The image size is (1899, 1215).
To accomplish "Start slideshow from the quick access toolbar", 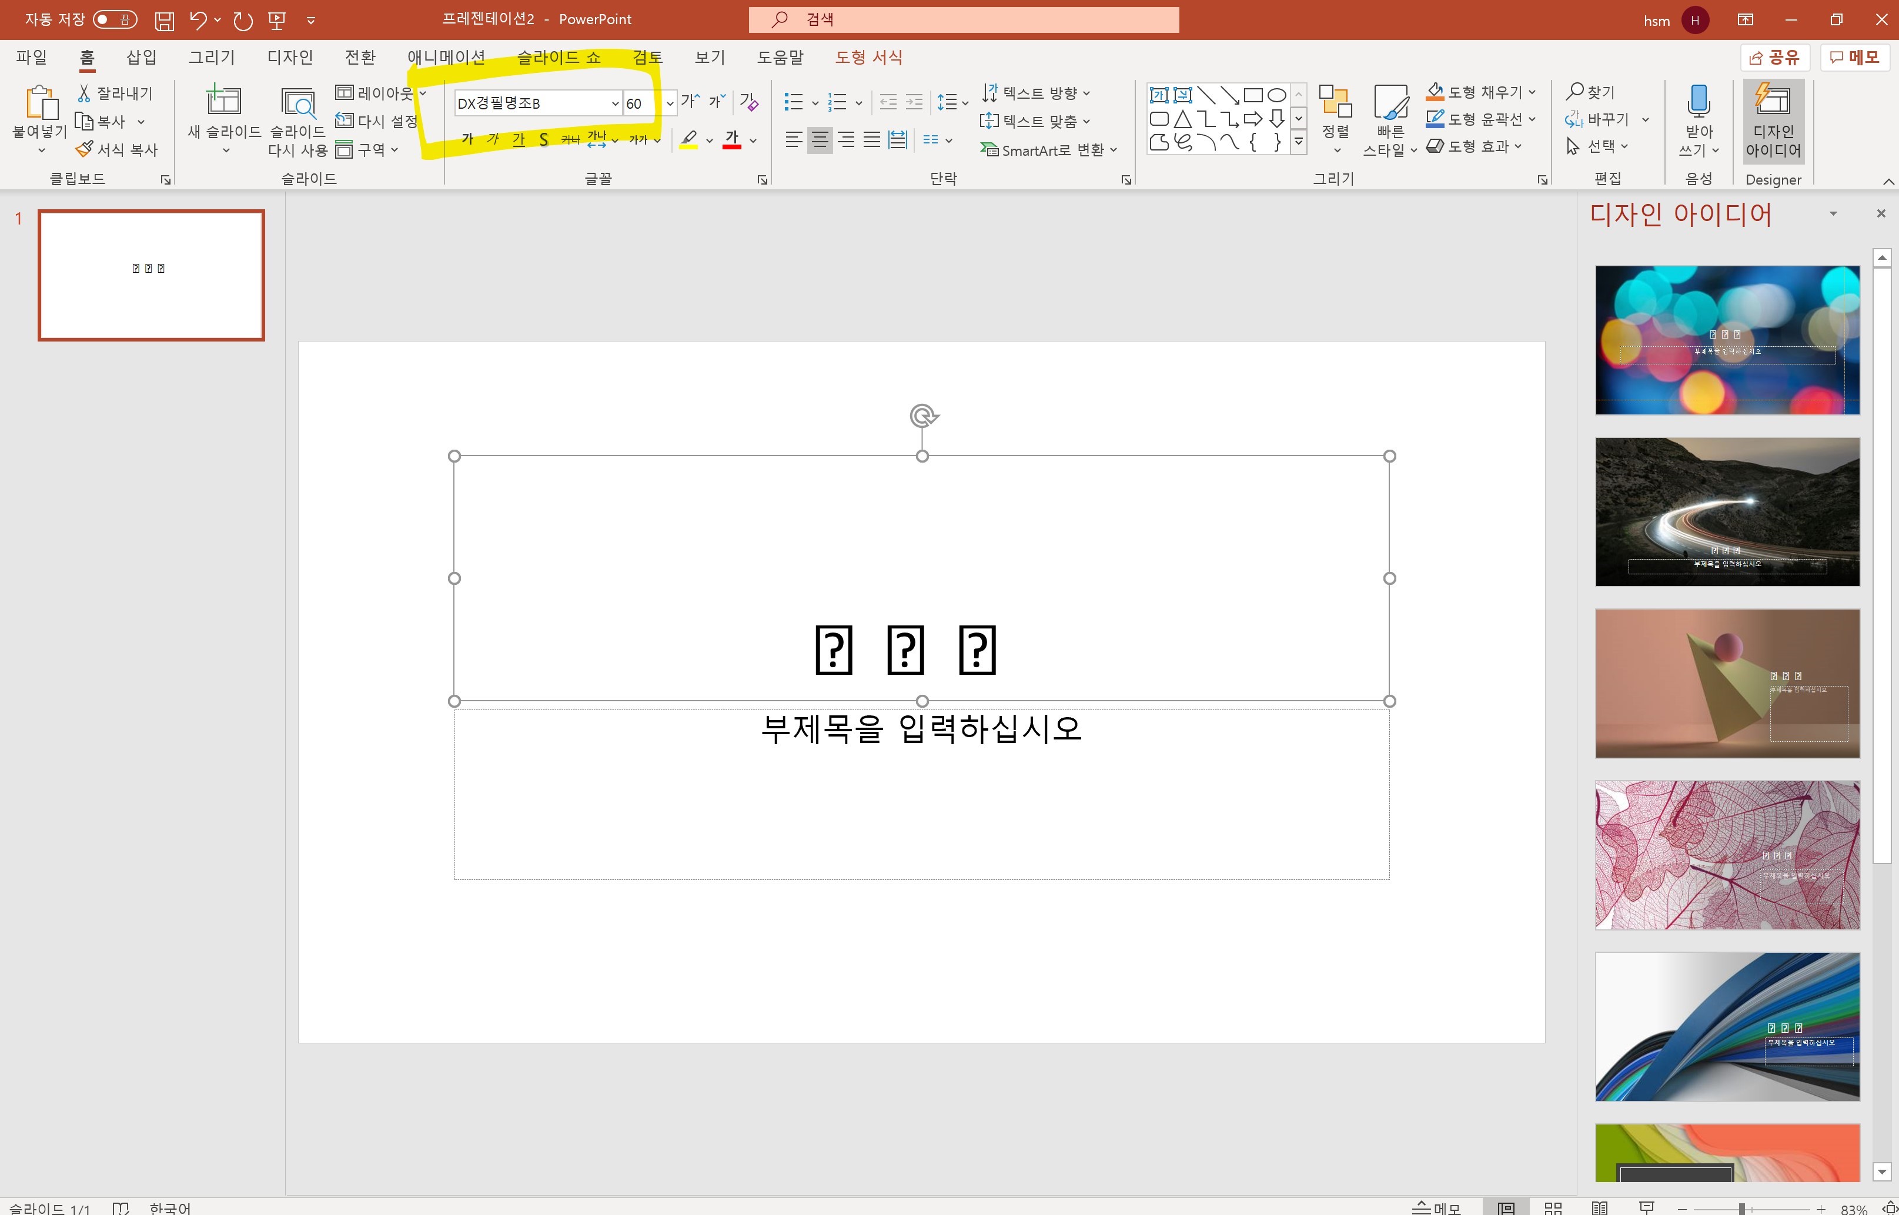I will pos(277,21).
